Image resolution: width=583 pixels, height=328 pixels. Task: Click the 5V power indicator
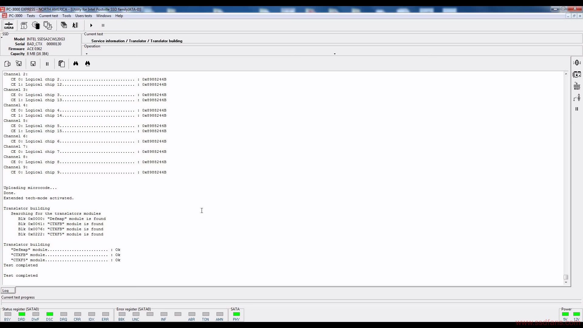pyautogui.click(x=565, y=314)
